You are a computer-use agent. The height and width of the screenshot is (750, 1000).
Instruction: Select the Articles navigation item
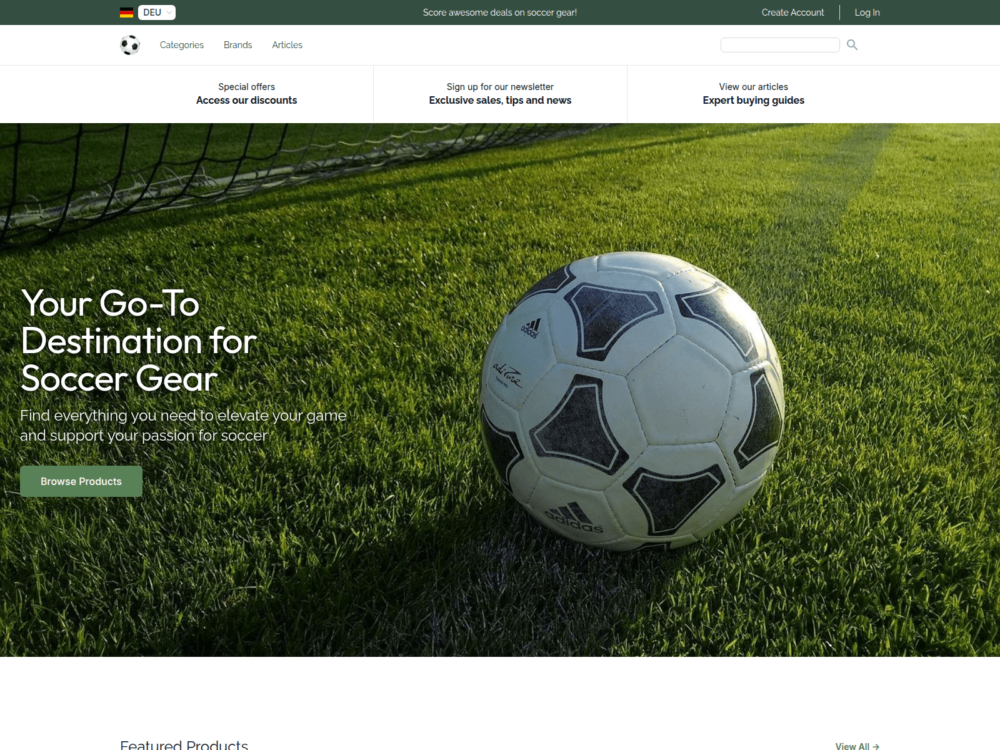pyautogui.click(x=287, y=44)
